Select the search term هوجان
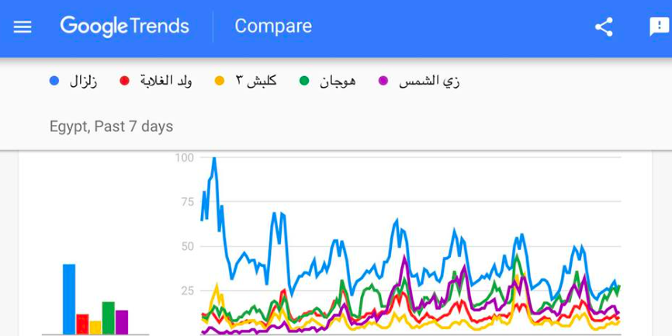 point(338,81)
